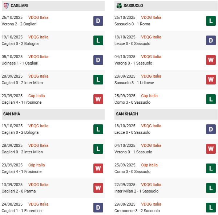
Task: Click the L badge for Sassuolo 0-1 Roma
Action: (211, 21)
